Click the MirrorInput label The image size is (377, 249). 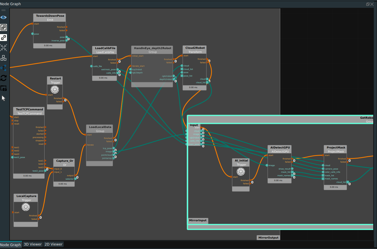coord(198,220)
